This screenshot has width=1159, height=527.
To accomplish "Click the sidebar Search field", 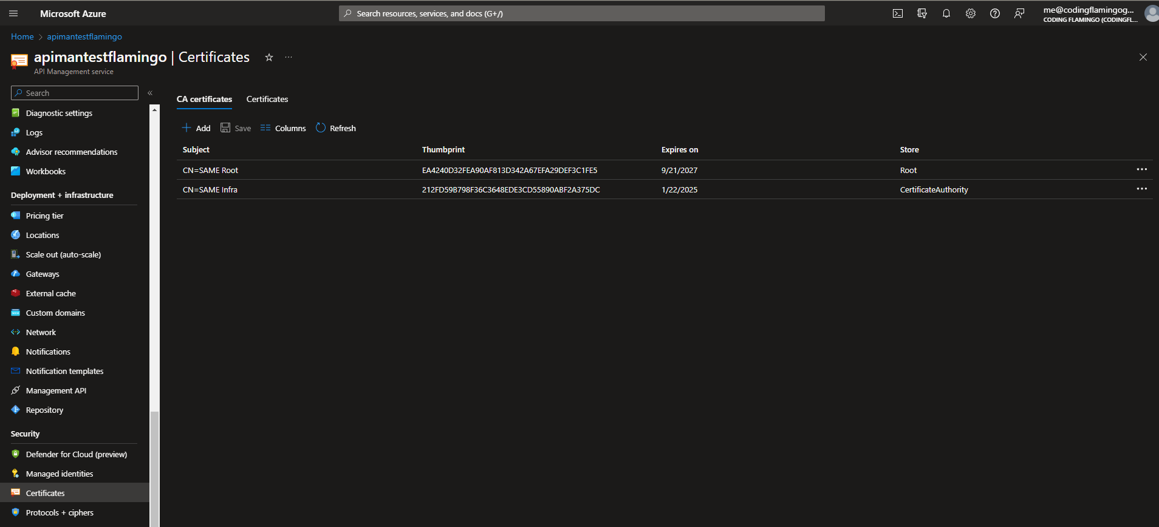I will [75, 93].
